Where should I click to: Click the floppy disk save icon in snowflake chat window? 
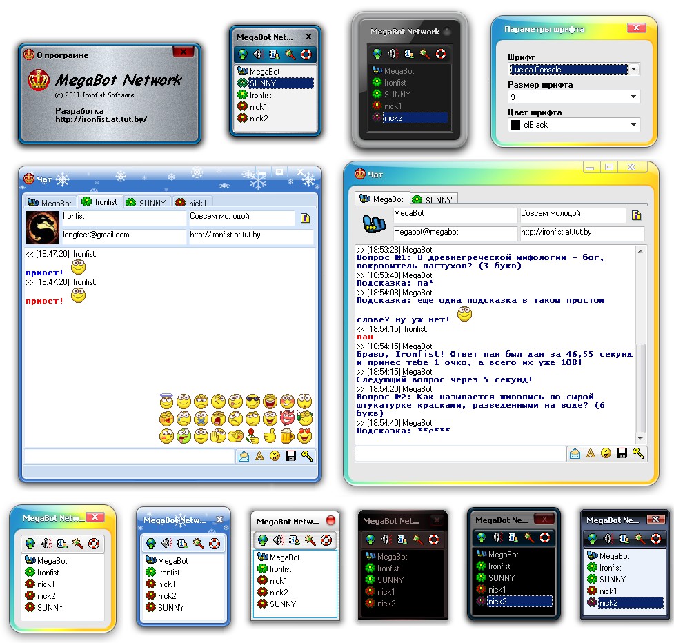(291, 456)
